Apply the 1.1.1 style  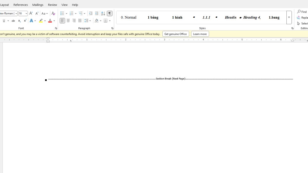(206, 17)
